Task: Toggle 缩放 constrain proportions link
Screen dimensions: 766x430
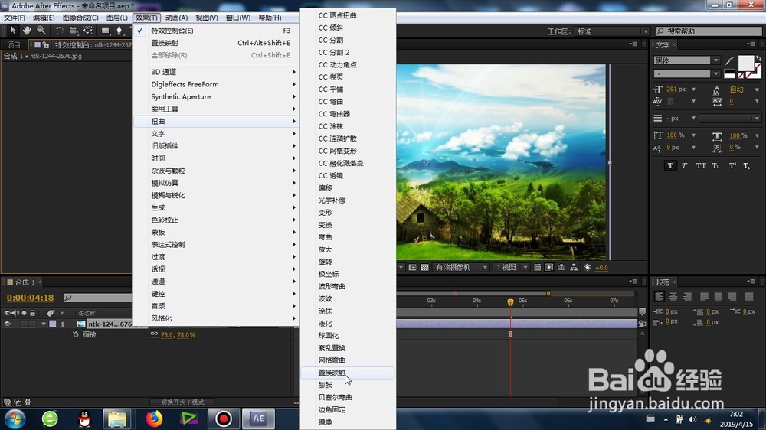Action: click(x=154, y=334)
